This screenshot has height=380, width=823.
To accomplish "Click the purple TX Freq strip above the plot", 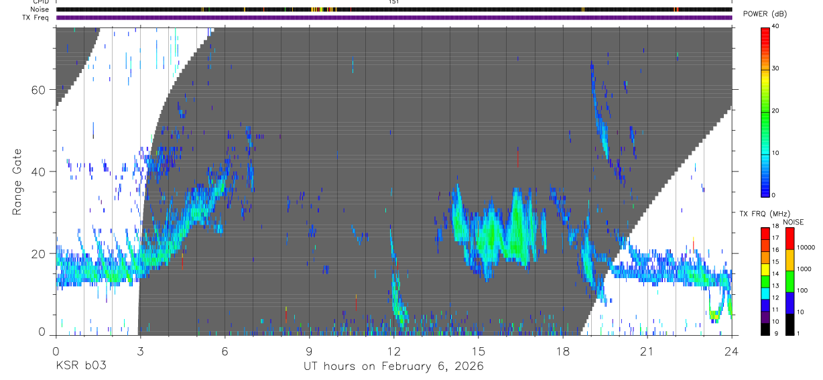I will tap(393, 17).
